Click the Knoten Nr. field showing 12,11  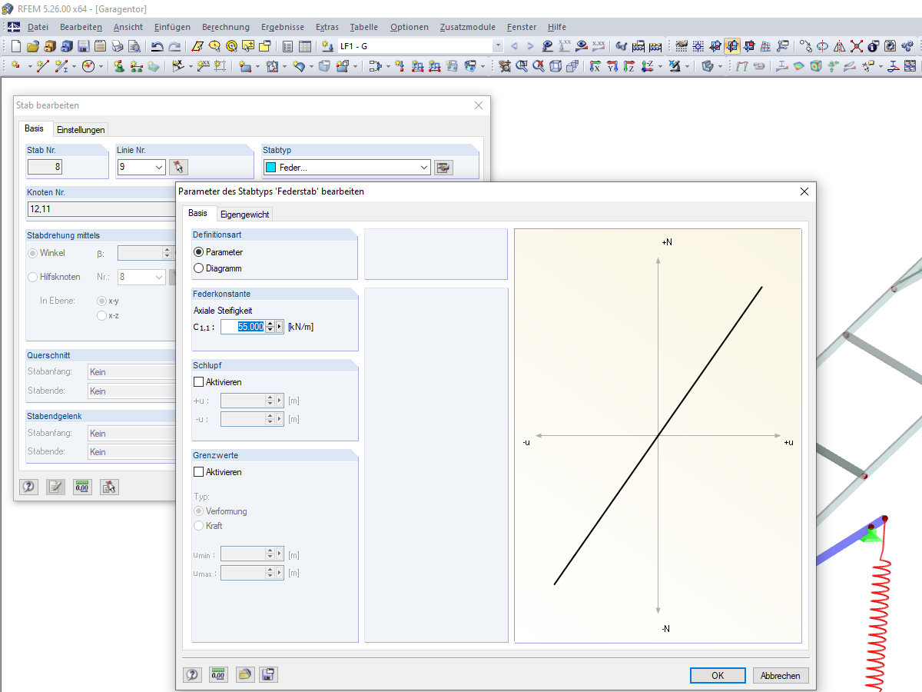pos(100,208)
